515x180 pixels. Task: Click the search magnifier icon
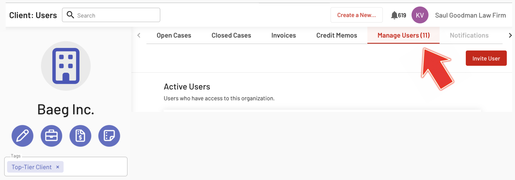[x=70, y=15]
